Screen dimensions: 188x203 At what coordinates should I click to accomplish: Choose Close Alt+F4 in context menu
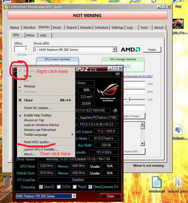point(46,100)
